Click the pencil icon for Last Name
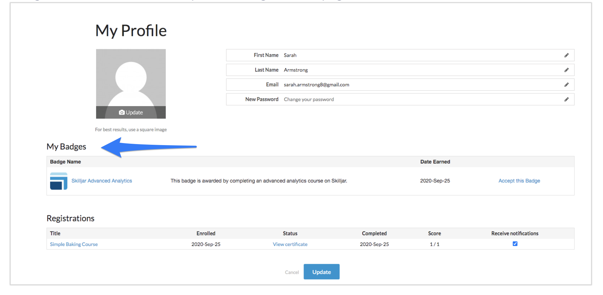 click(x=566, y=70)
